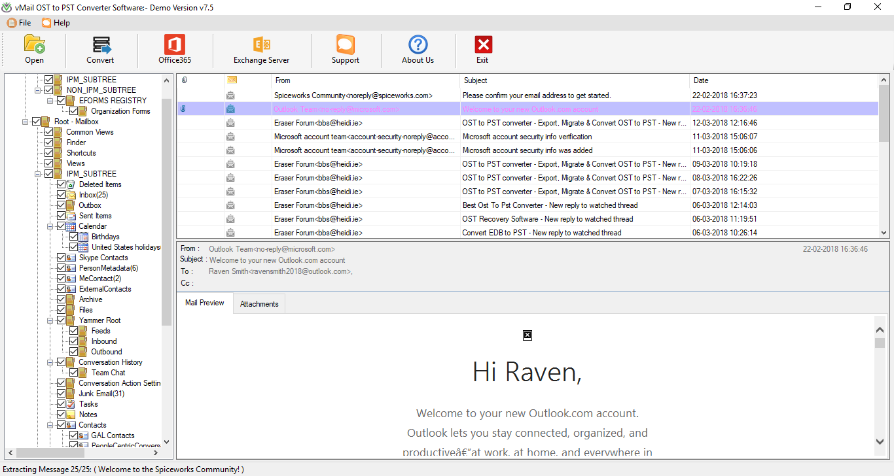This screenshot has height=476, width=894.
Task: Switch to the Attachments tab
Action: [259, 304]
